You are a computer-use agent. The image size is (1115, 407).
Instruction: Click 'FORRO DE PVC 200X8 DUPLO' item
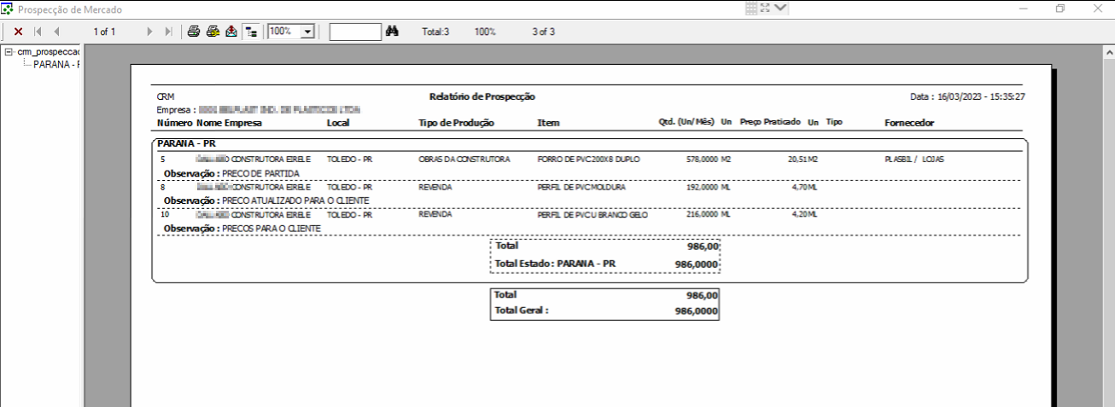(x=588, y=160)
